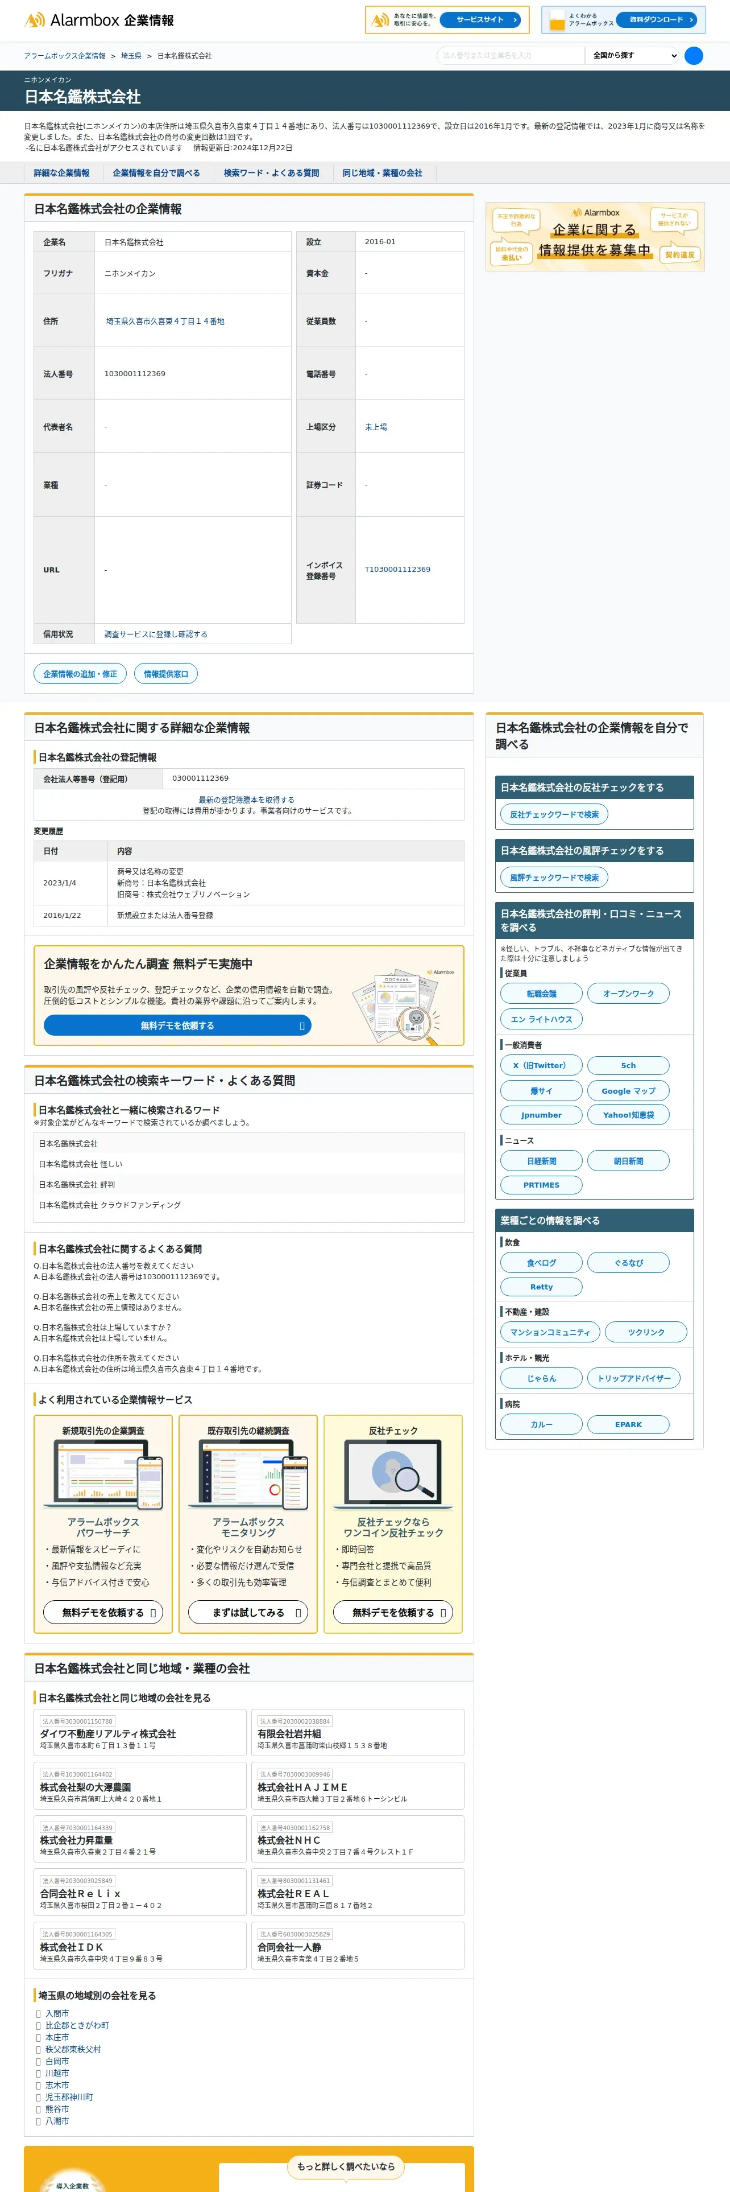The image size is (730, 2192).
Task: Open the 朝日新聞 news button
Action: [628, 1161]
